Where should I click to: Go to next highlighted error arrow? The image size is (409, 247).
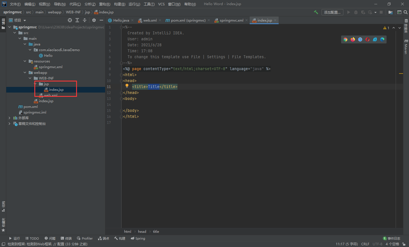point(400,28)
